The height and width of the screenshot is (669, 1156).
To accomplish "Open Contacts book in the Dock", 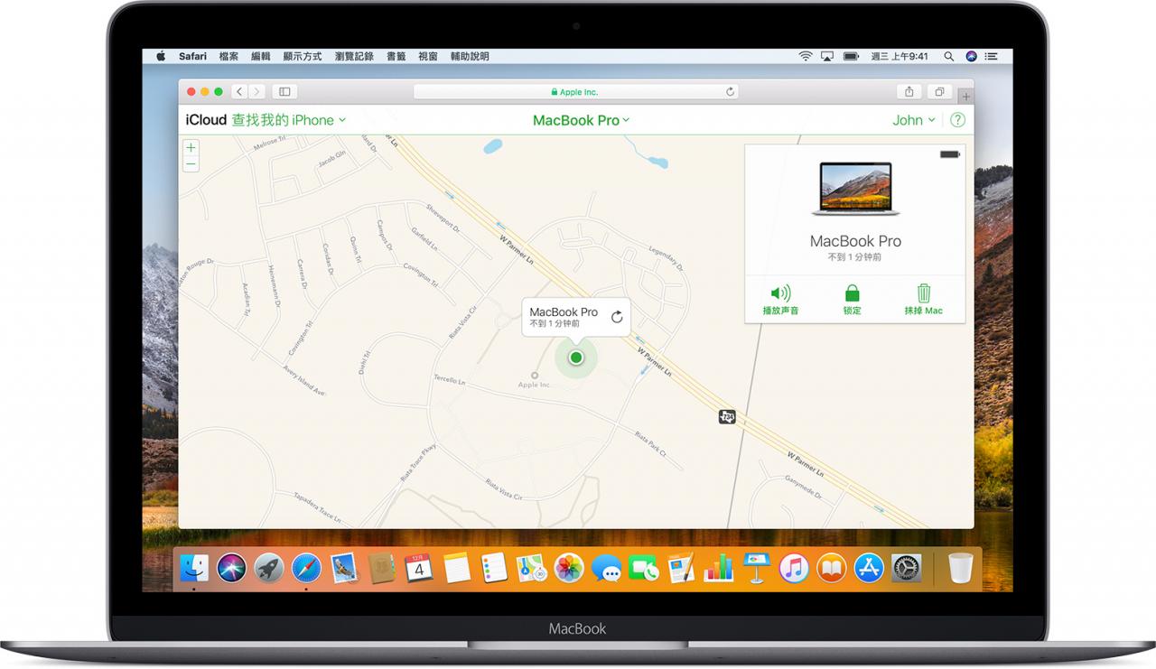I will coord(381,568).
